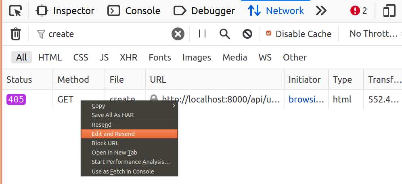The width and height of the screenshot is (402, 184).
Task: Select Use as Fetch in Console
Action: click(129, 171)
